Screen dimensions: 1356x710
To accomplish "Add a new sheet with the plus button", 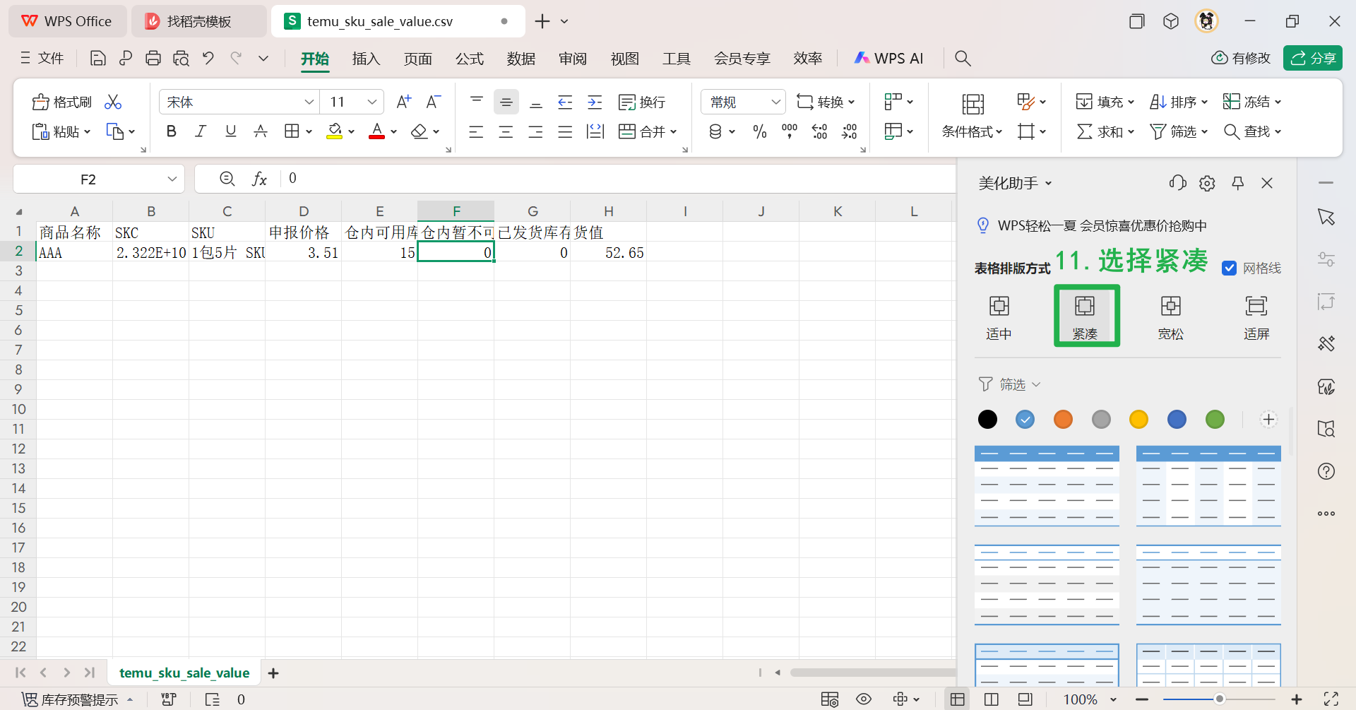I will click(273, 673).
